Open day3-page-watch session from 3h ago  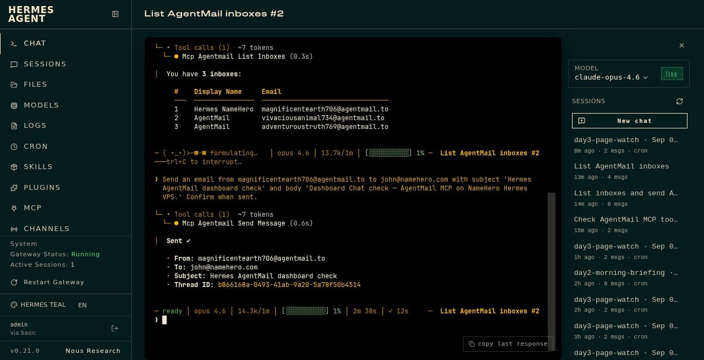tap(629, 331)
